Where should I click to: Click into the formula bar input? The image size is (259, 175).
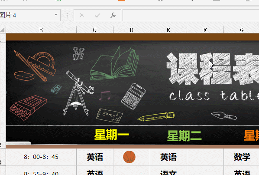pos(191,15)
